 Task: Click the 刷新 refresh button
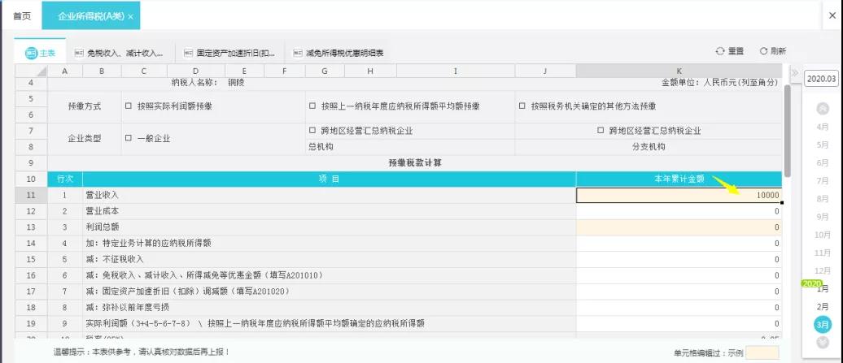coord(772,51)
